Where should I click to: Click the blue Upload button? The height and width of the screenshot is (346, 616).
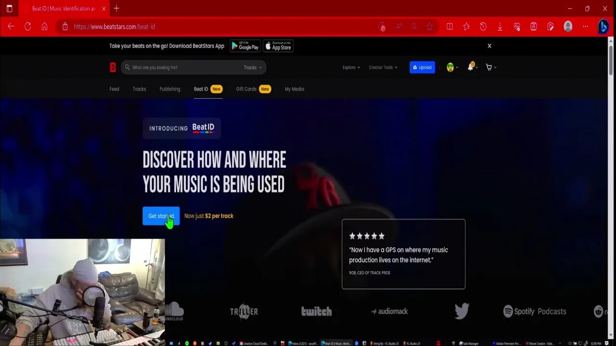coord(422,67)
